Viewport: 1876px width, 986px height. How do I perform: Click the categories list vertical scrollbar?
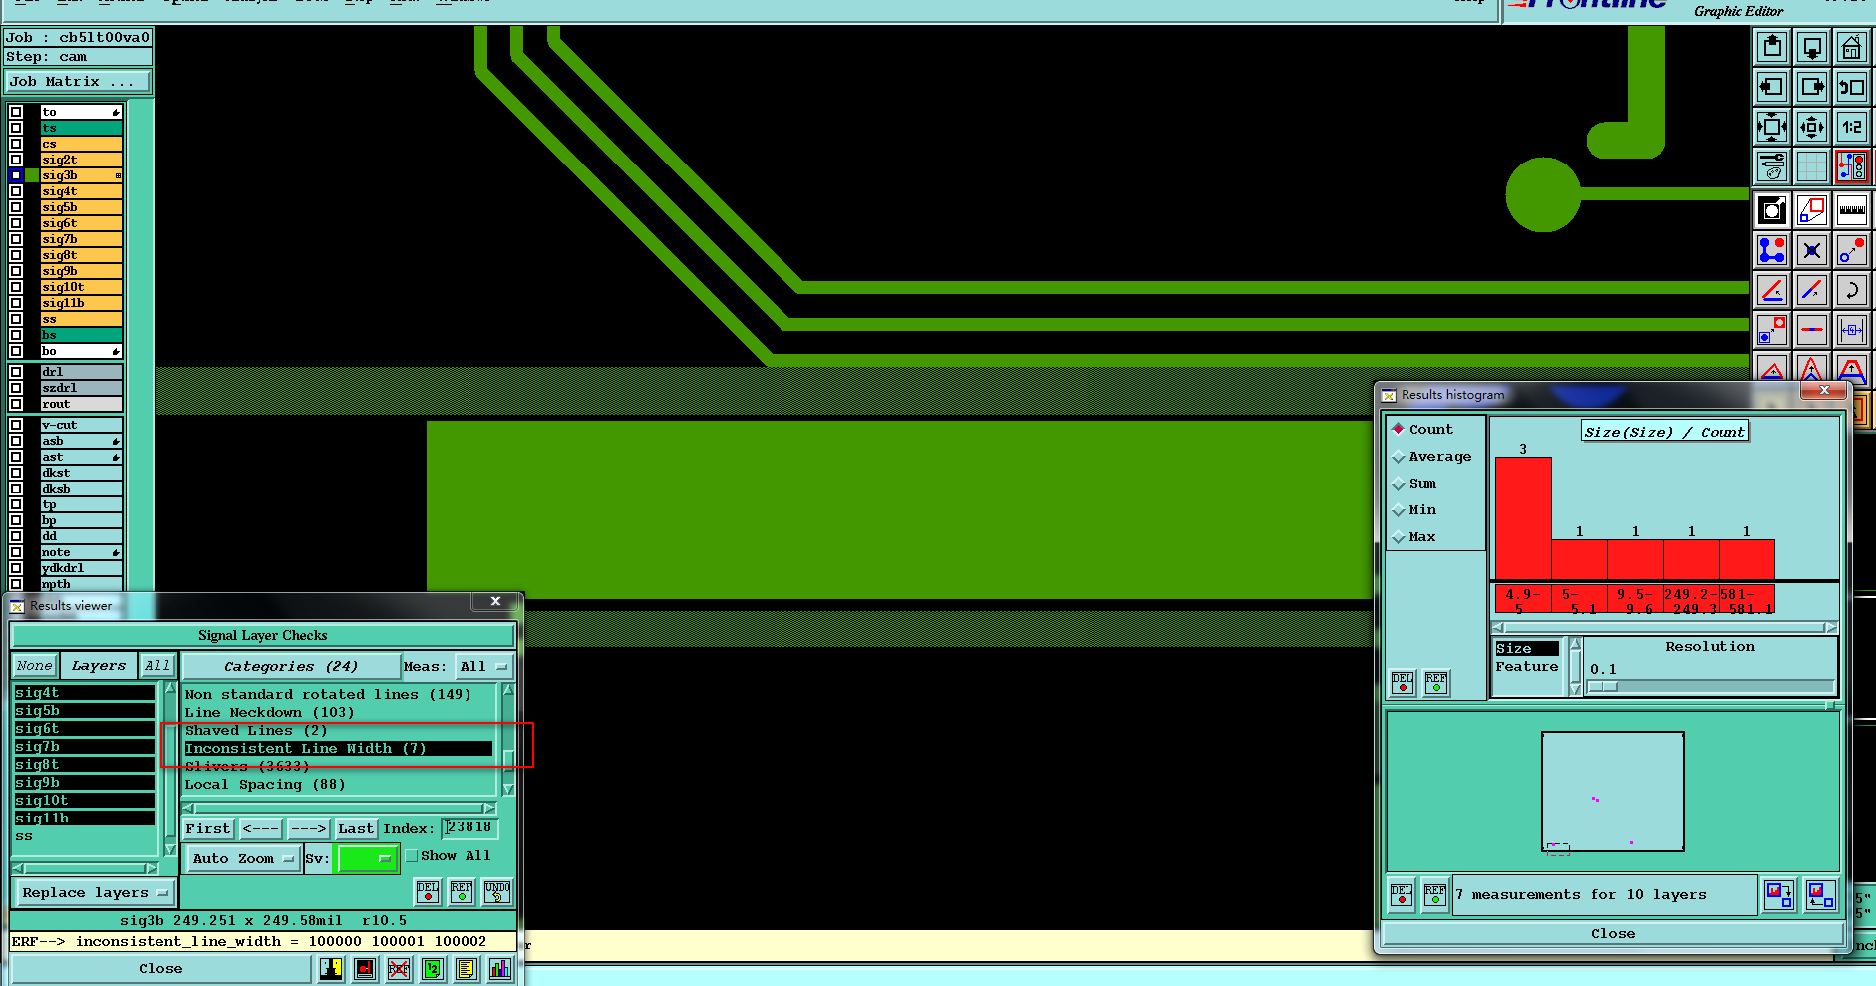coord(508,739)
